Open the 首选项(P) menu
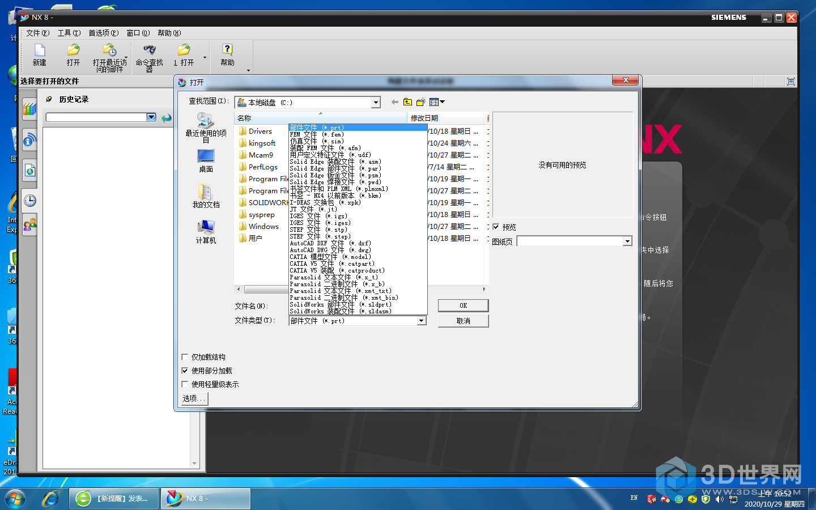This screenshot has width=816, height=510. click(x=103, y=33)
